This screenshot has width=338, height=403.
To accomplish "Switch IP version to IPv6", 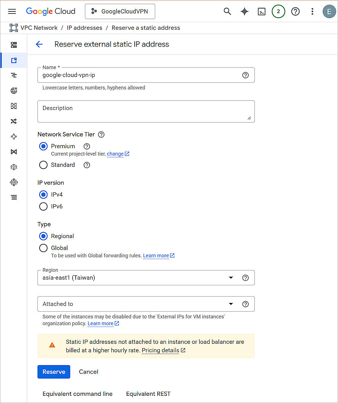I will [x=43, y=206].
